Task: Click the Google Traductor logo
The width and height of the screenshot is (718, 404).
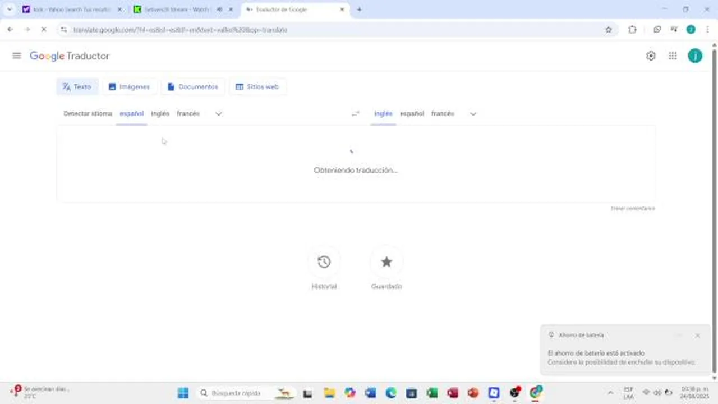Action: (x=70, y=56)
